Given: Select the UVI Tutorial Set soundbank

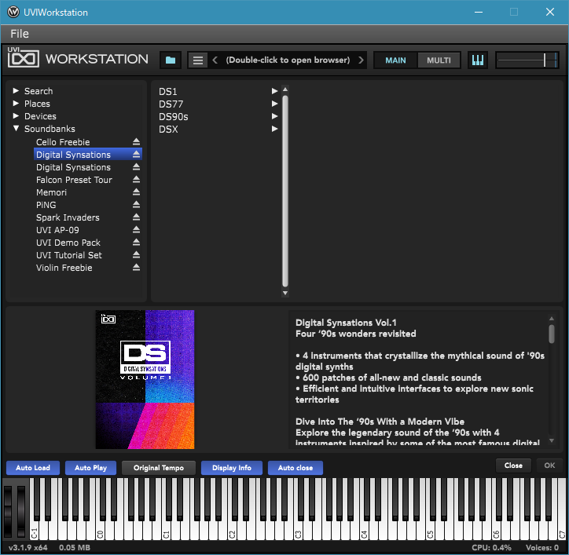Looking at the screenshot, I should click(x=69, y=255).
